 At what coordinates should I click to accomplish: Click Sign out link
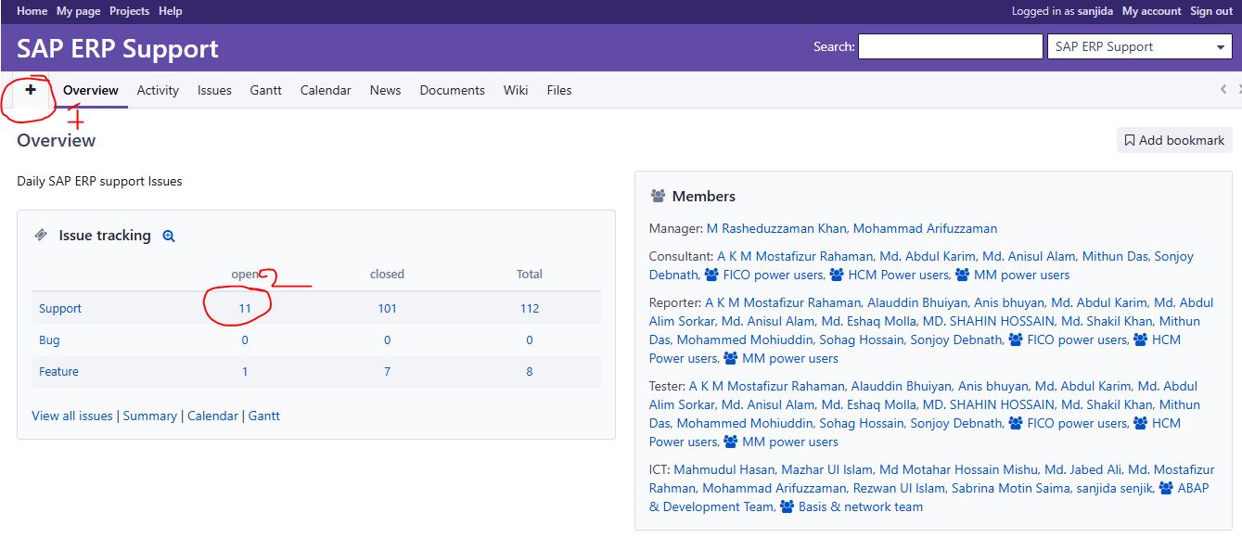[1211, 11]
